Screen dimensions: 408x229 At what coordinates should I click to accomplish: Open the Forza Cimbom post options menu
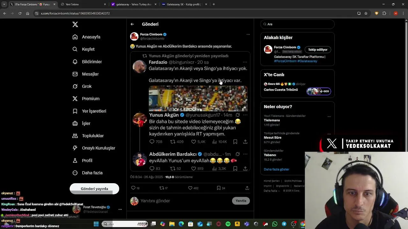pyautogui.click(x=248, y=34)
